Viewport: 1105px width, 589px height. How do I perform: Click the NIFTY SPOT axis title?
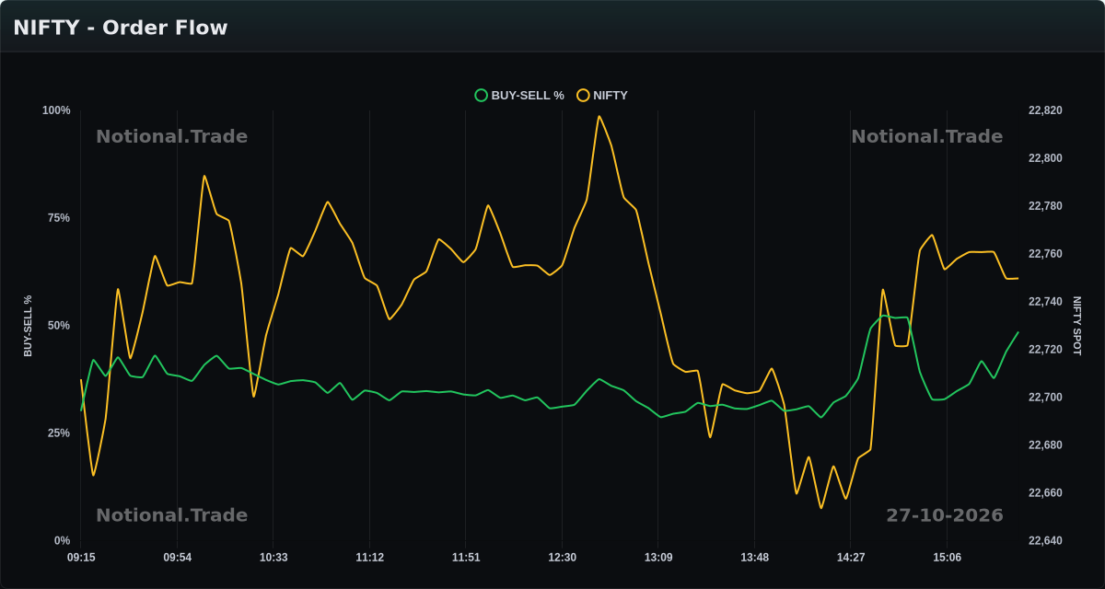(x=1077, y=326)
